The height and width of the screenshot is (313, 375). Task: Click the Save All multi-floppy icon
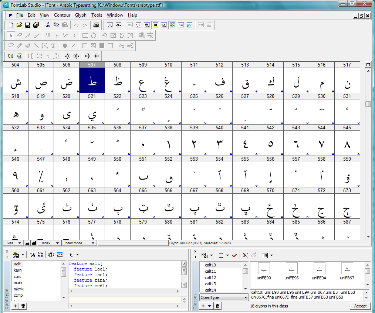coord(36,25)
